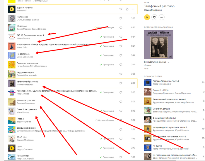Select the Неудачная неделя track title
The width and height of the screenshot is (205, 161).
click(25, 72)
